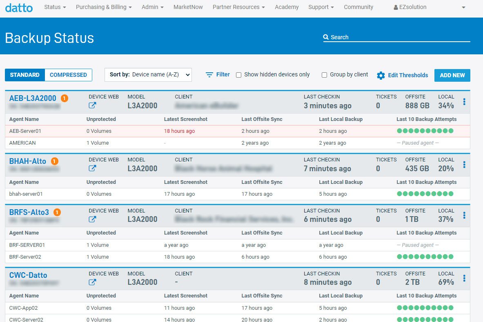Click the user icon beside EZsolution
Viewport: 483px width, 322px height.
click(396, 7)
